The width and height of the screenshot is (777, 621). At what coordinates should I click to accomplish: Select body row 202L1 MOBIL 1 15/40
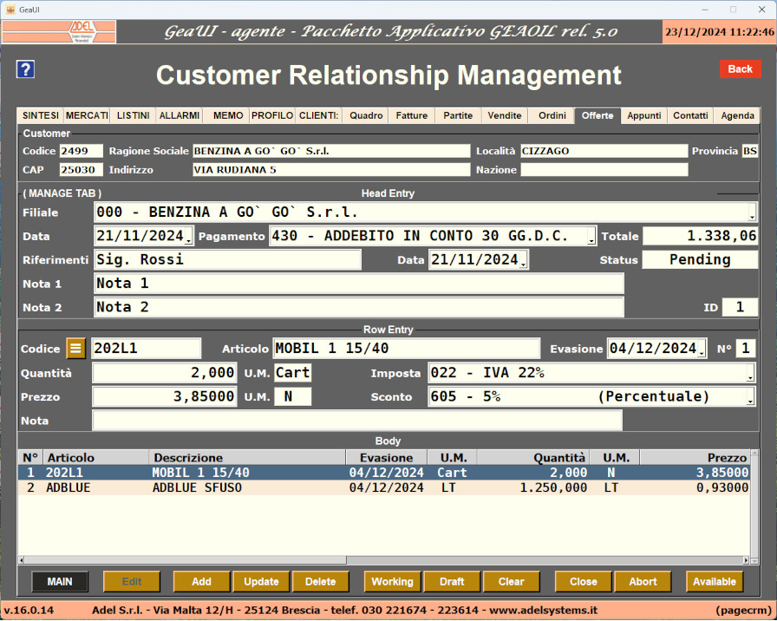tap(384, 473)
